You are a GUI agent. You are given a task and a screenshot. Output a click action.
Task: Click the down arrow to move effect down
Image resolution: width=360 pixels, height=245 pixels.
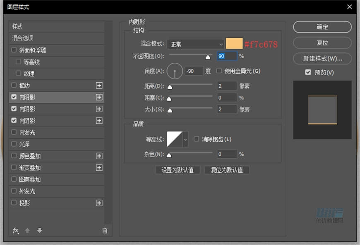pos(39,231)
